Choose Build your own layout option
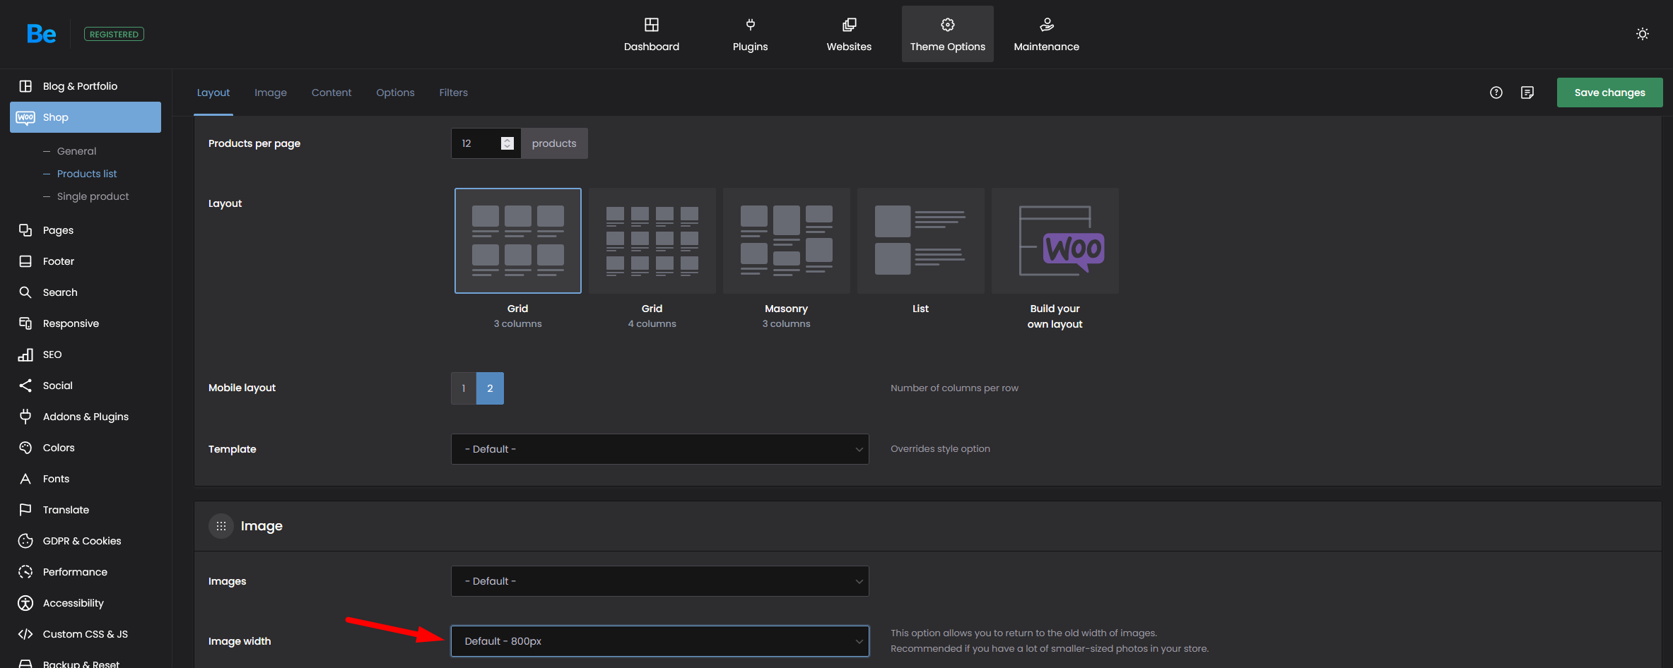This screenshot has height=668, width=1673. tap(1055, 241)
